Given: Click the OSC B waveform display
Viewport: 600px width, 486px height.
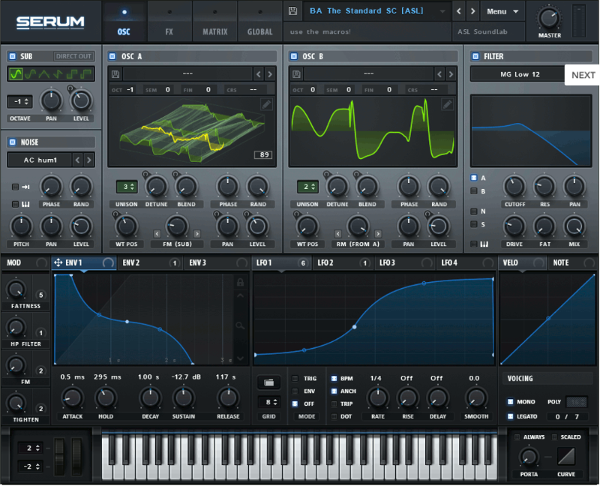Looking at the screenshot, I should [373, 131].
